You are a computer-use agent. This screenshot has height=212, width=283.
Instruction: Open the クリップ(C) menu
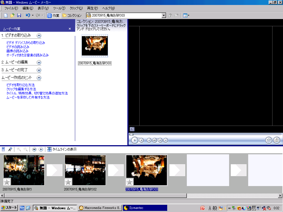click(76, 8)
